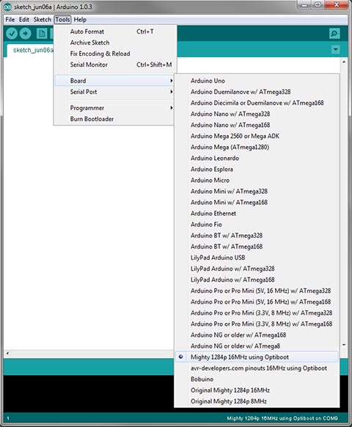The height and width of the screenshot is (427, 352).
Task: Select Mighty 1284p 16MHz using Optiboot radio
Action: pyautogui.click(x=180, y=357)
